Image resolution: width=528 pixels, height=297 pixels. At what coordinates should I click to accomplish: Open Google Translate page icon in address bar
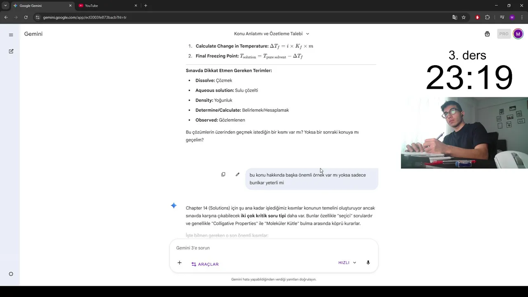click(x=455, y=17)
